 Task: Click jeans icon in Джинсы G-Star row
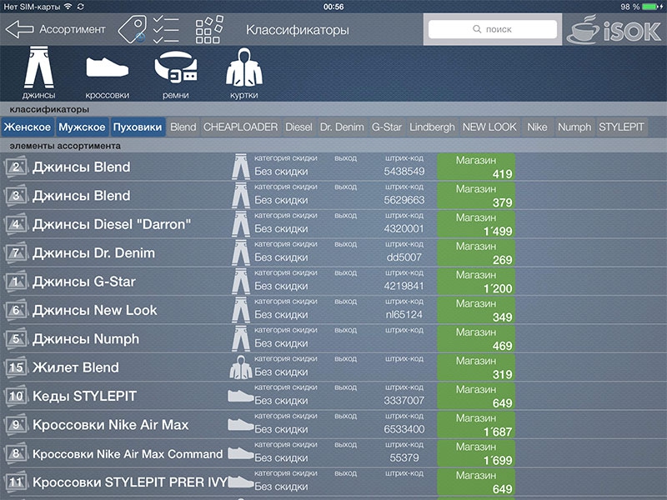(241, 282)
